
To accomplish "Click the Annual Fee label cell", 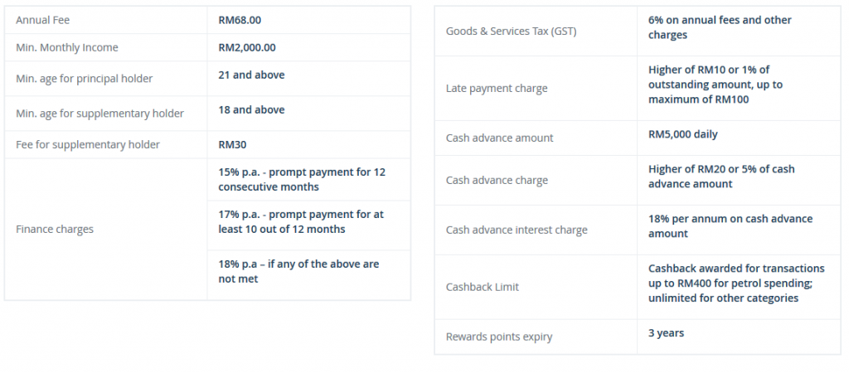I will click(105, 20).
